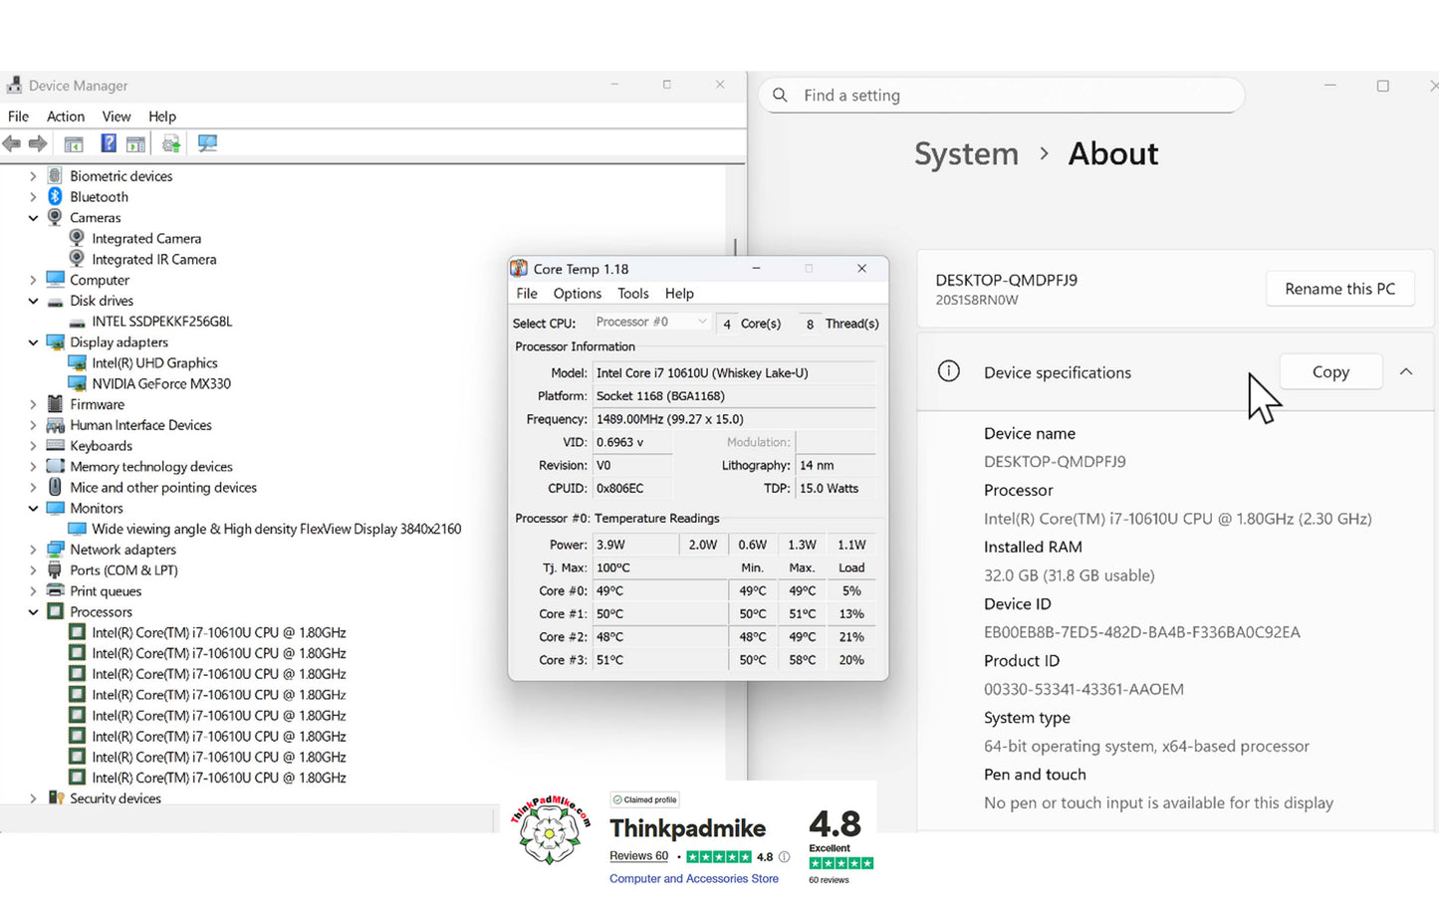This screenshot has height=904, width=1439.
Task: Toggle action pane icon in Device Manager toolbar
Action: click(135, 143)
